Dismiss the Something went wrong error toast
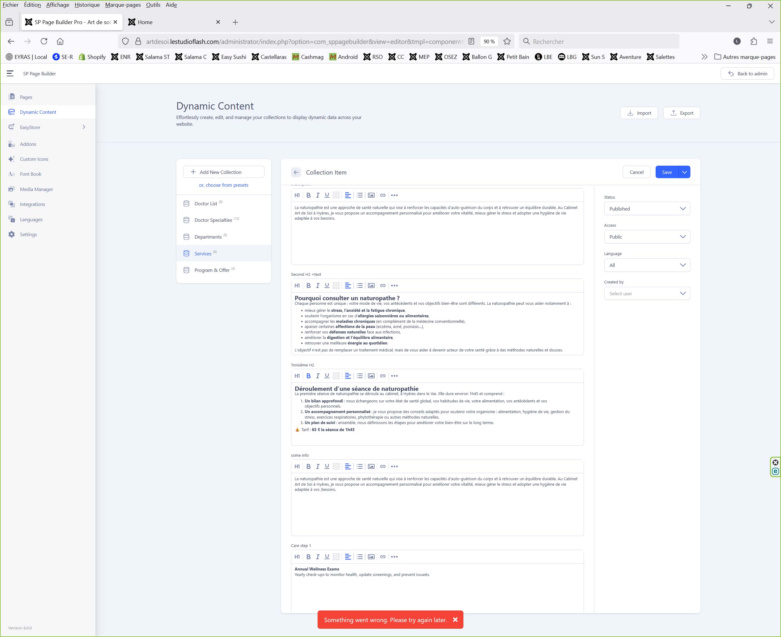 pos(455,620)
